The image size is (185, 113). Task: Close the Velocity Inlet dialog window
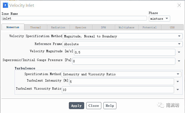point(179,5)
